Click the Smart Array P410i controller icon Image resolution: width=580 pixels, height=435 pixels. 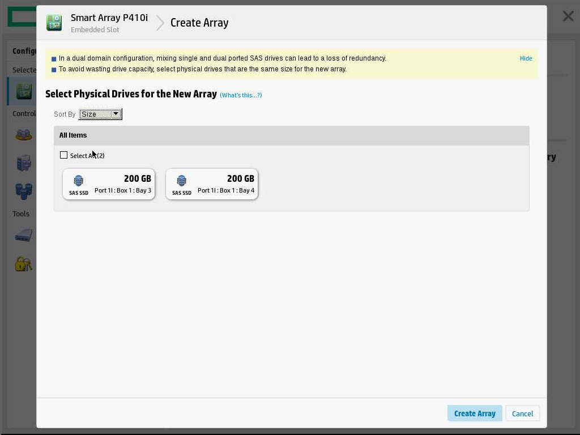(54, 23)
